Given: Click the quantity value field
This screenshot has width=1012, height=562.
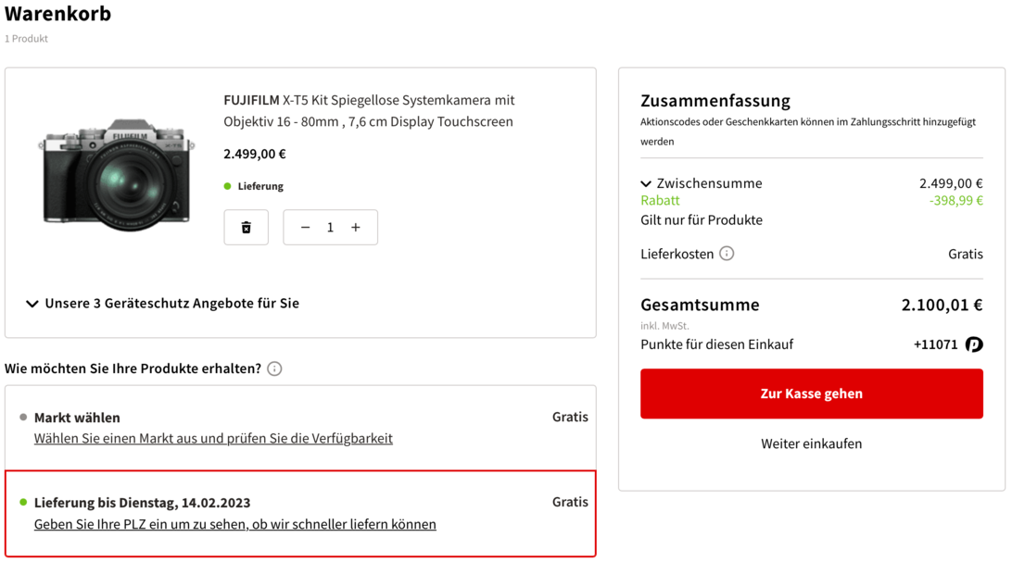Looking at the screenshot, I should tap(330, 228).
